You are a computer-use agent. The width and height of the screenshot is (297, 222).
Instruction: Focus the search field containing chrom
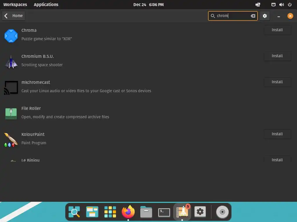(x=233, y=16)
